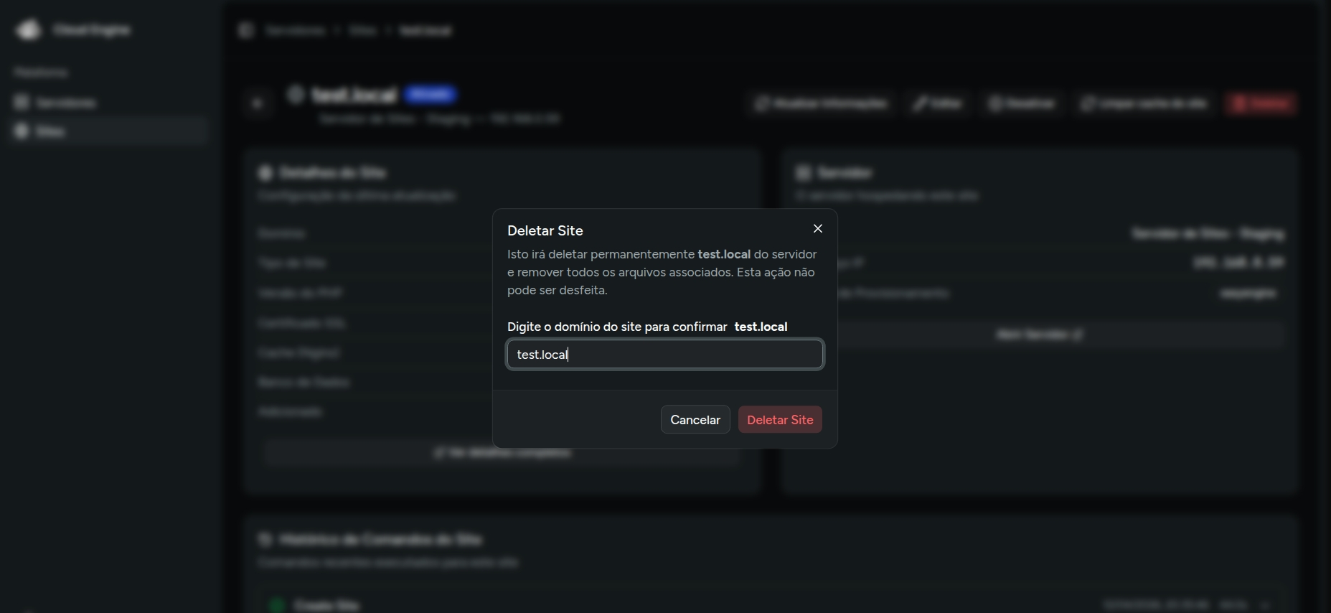Click the Cloud Engine cloud logo
Image resolution: width=1331 pixels, height=613 pixels.
coord(29,30)
